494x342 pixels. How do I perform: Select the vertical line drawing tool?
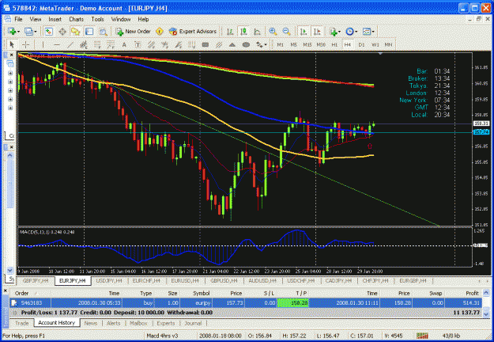(43, 45)
